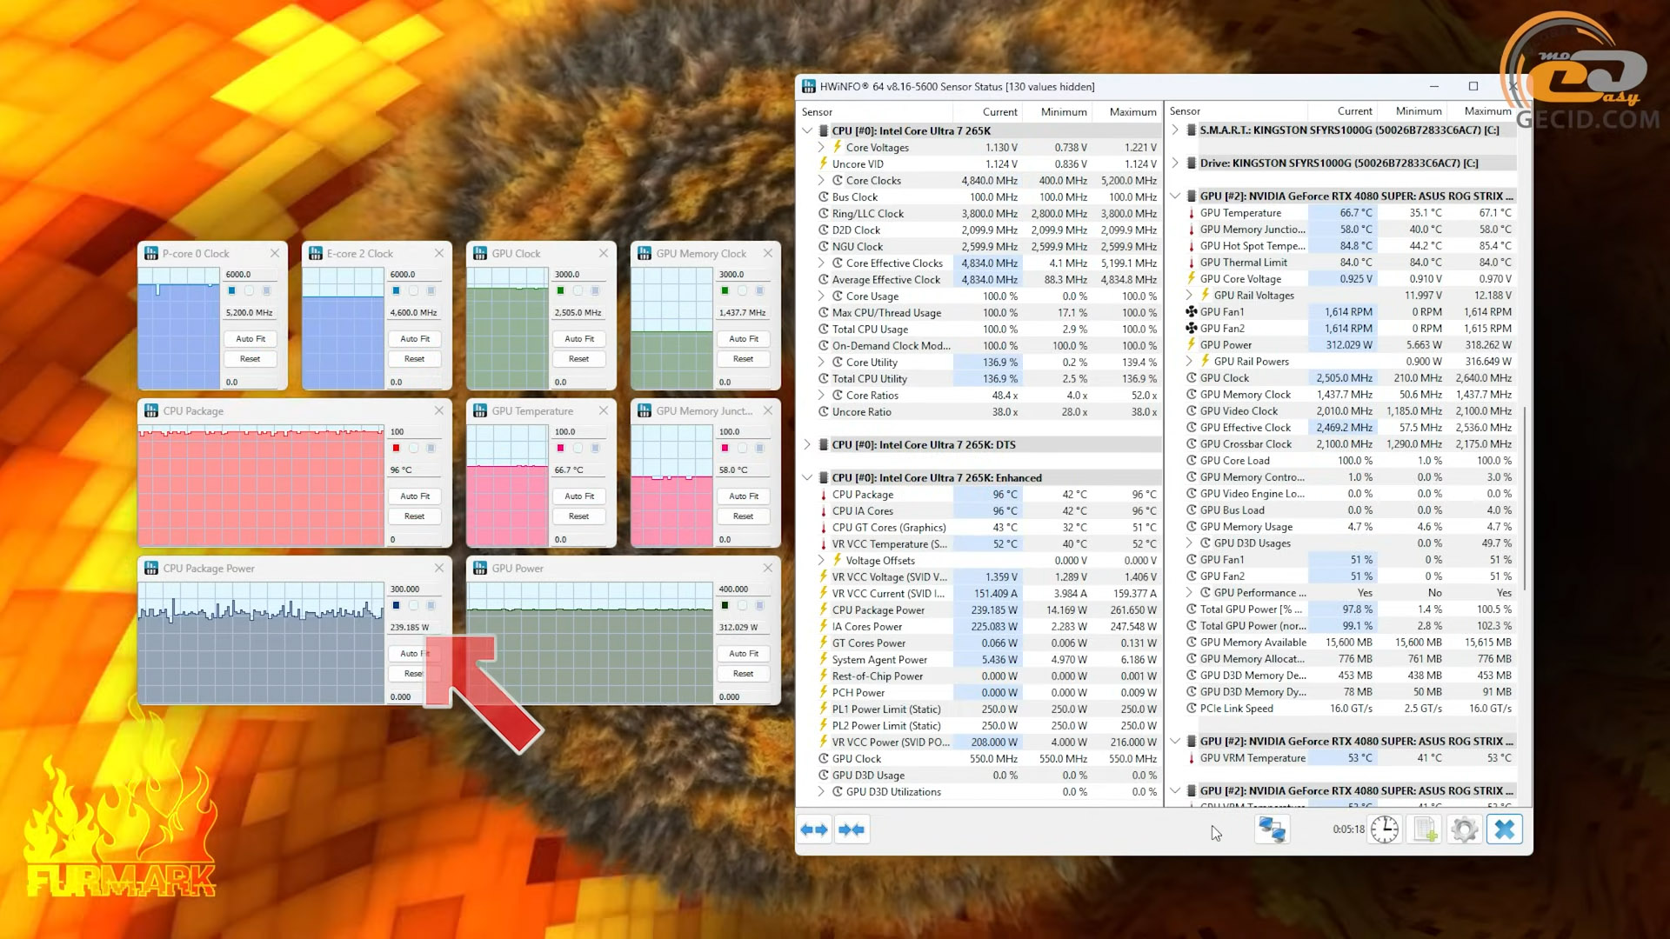Toggle red color box in CPU Package graph
1670x939 pixels.
(397, 448)
